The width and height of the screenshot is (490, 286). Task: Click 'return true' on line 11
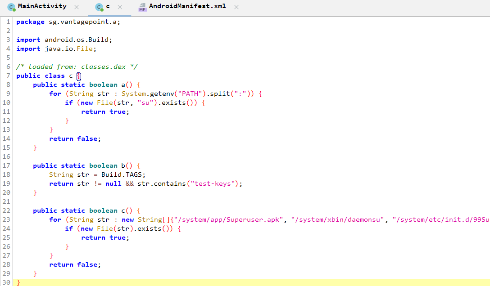[104, 112]
